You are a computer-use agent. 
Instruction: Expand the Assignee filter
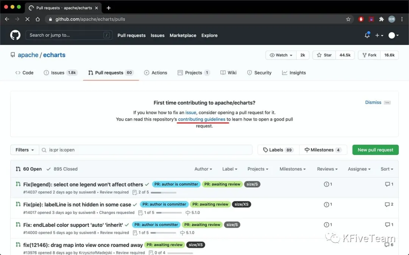click(x=359, y=169)
